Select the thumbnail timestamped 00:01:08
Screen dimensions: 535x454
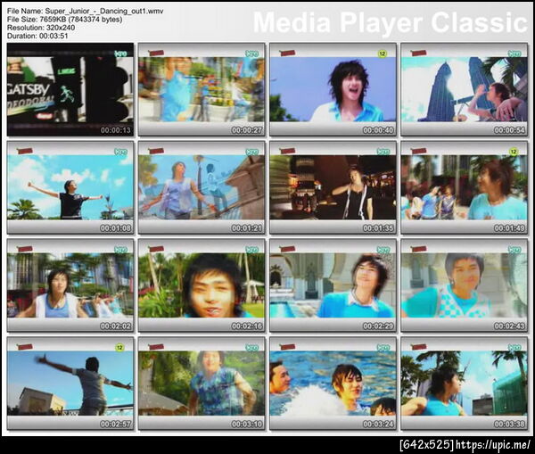[x=70, y=187]
